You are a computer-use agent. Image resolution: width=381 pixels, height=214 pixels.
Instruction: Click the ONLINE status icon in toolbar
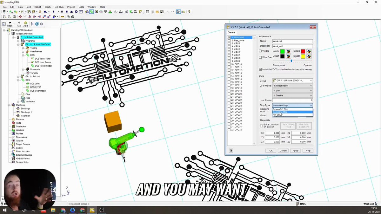point(135,12)
